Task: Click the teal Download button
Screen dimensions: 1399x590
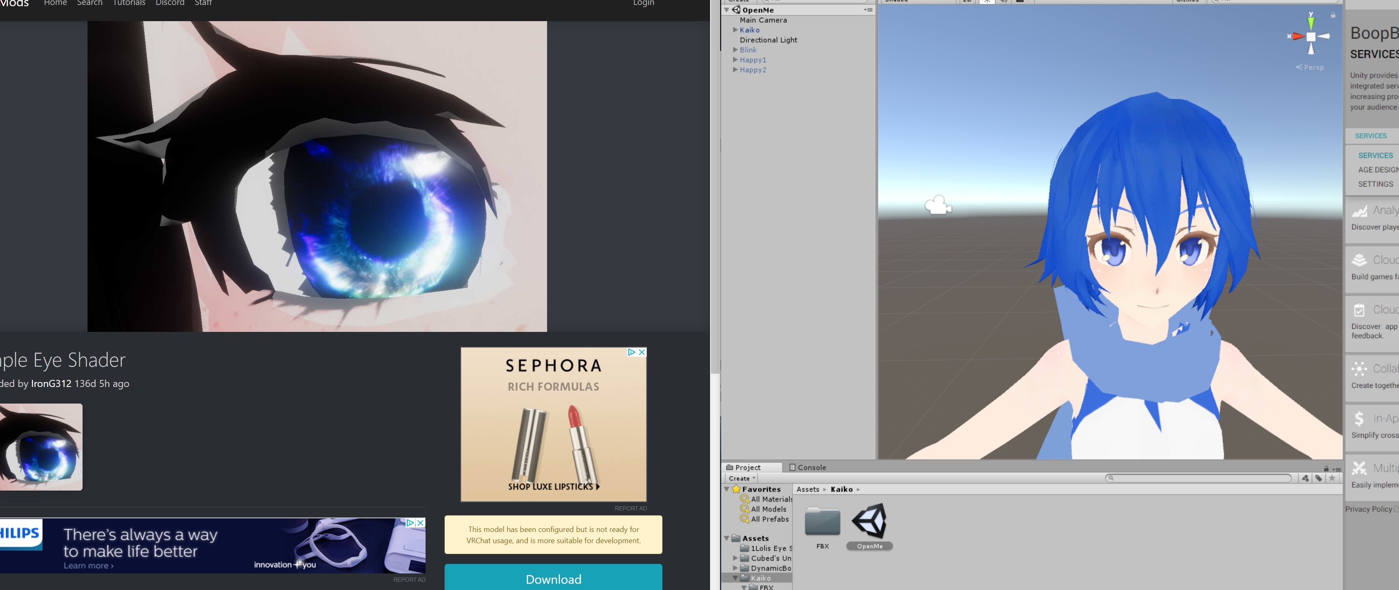Action: (553, 577)
